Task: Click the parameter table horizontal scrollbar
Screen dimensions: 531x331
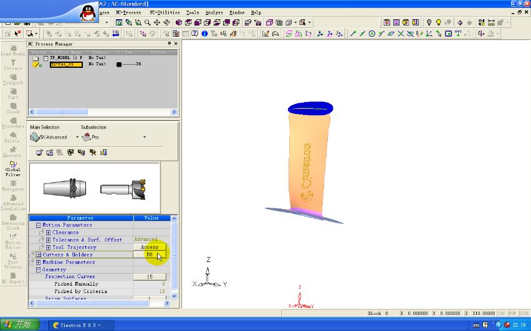Action: click(99, 303)
